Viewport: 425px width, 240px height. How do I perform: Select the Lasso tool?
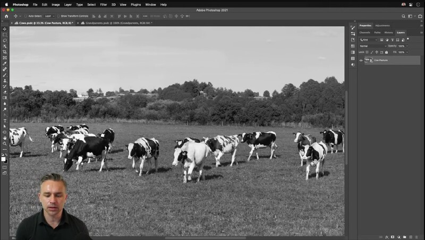click(x=5, y=40)
